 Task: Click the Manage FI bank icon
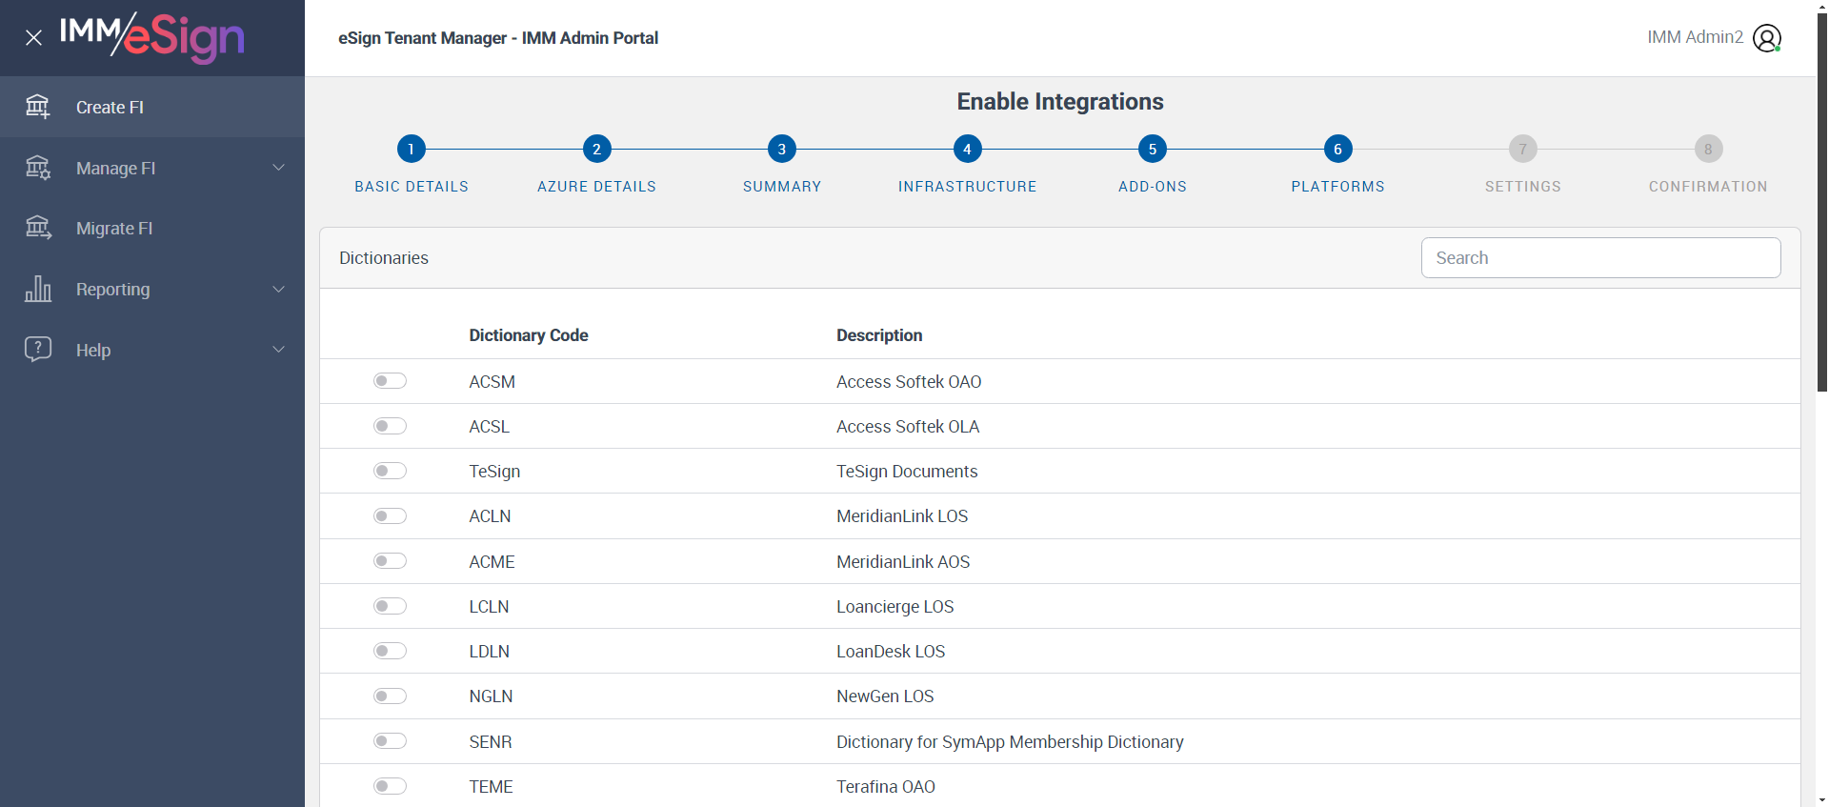point(38,168)
